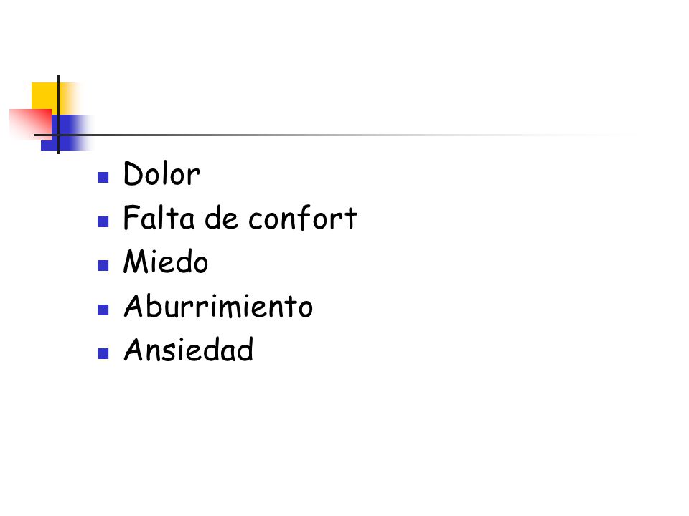Click the Ansiedad text item
This screenshot has height=516, width=689.
pyautogui.click(x=189, y=350)
